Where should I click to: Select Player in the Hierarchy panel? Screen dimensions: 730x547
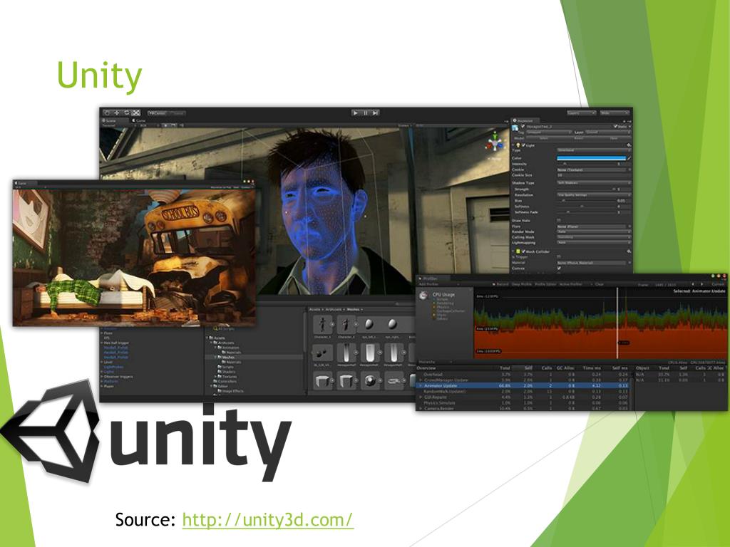(x=109, y=386)
